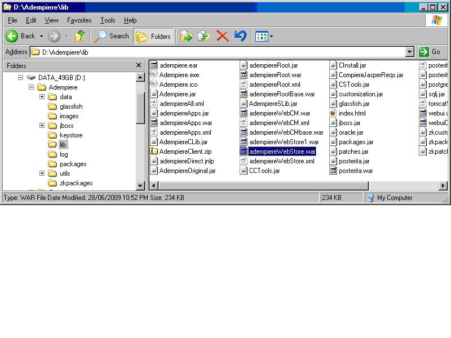Click the Move To folder icon

coord(186,36)
